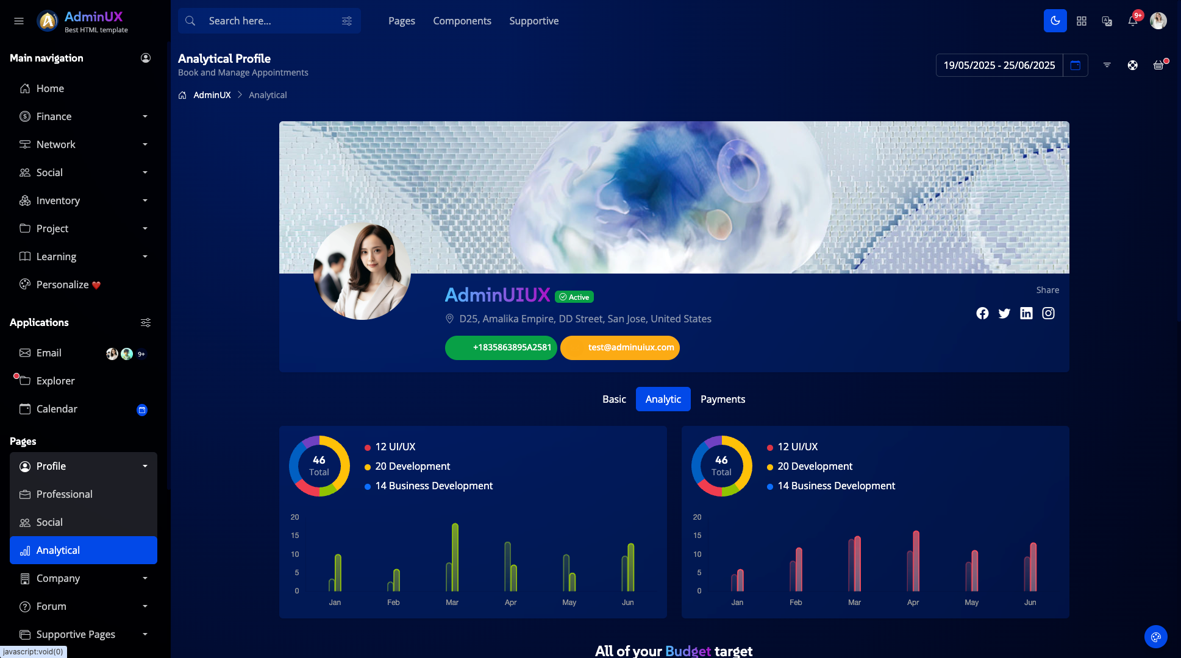Switch to the Payments tab
1181x658 pixels.
pos(723,399)
